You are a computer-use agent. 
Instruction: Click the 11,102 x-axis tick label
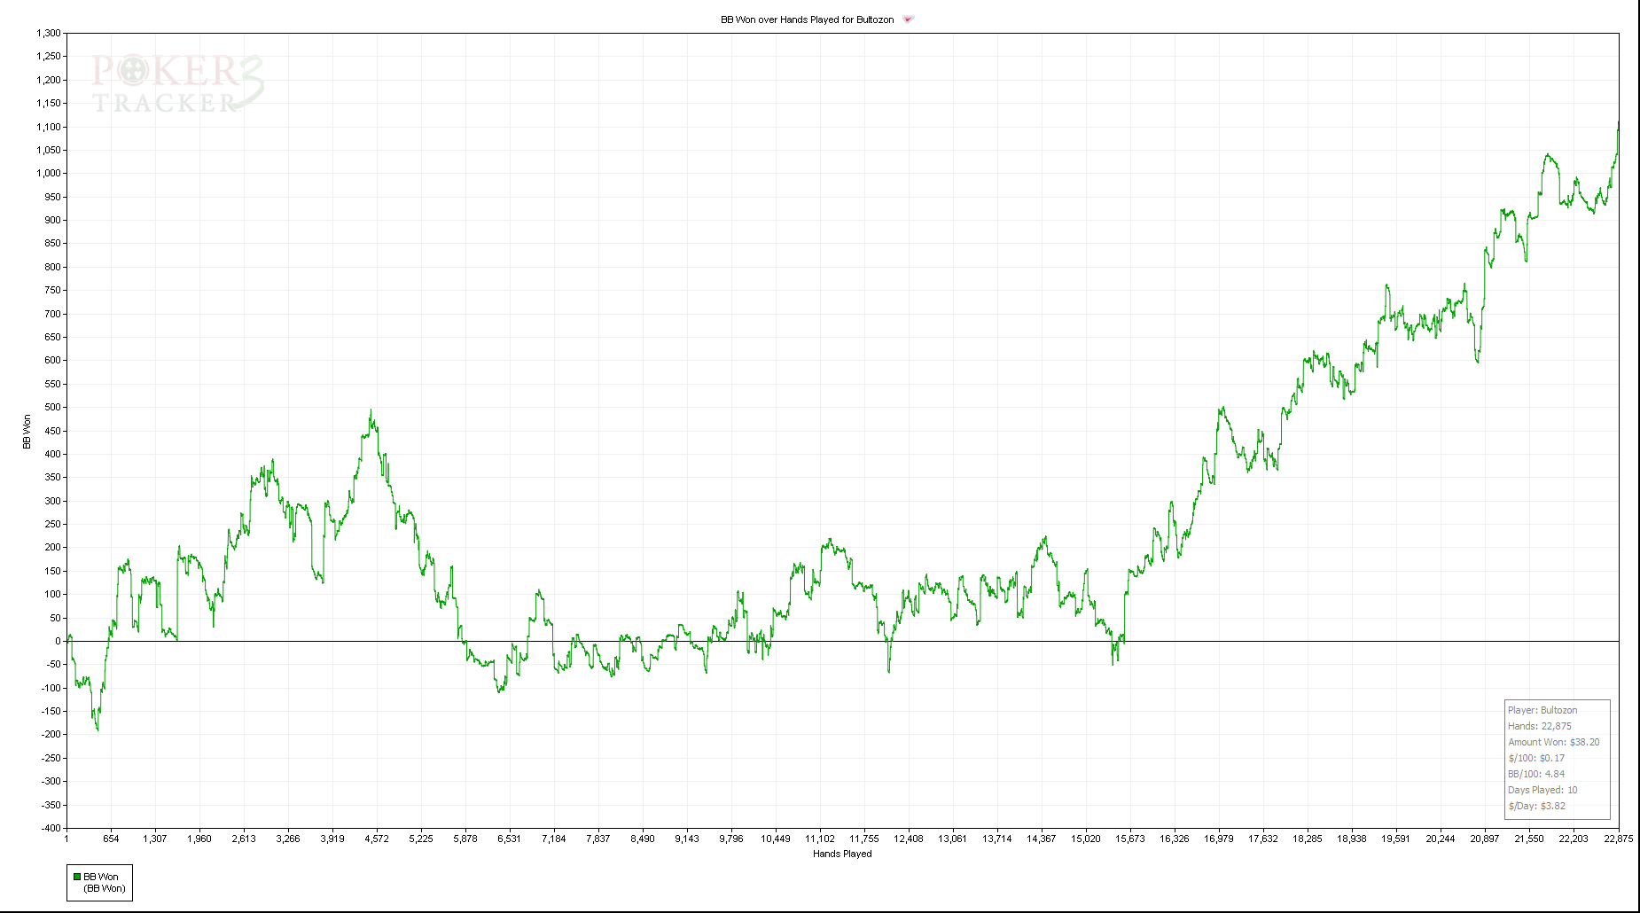(x=820, y=839)
